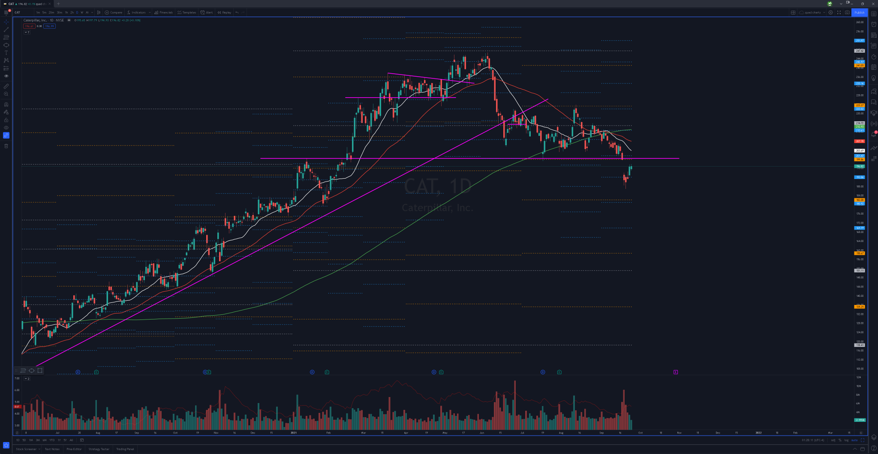This screenshot has height=454, width=878.
Task: Open the ideas lightbulb panel
Action: click(x=874, y=79)
